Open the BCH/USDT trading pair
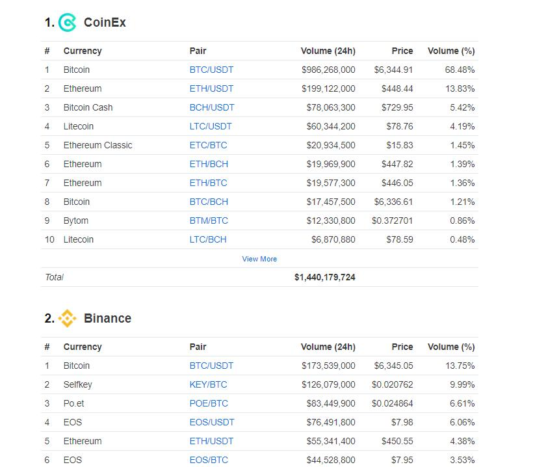Viewport: 533px width, 467px height. [212, 107]
